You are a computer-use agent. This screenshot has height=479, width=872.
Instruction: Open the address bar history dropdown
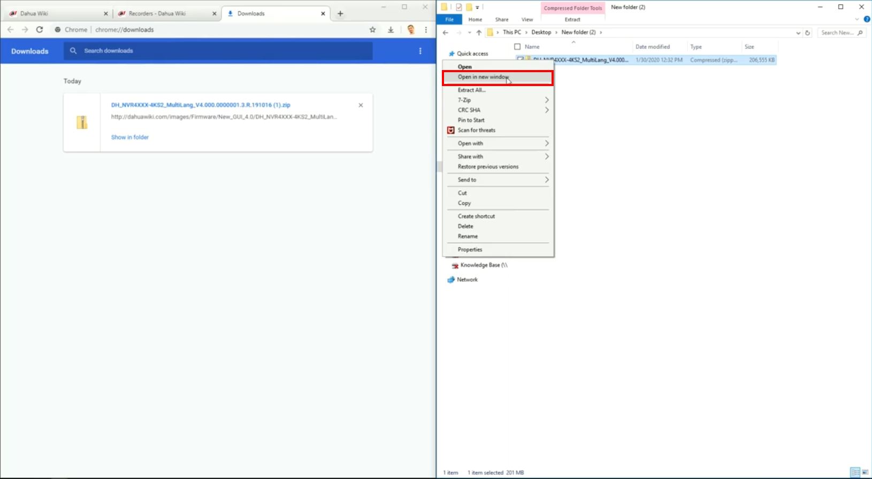point(798,33)
